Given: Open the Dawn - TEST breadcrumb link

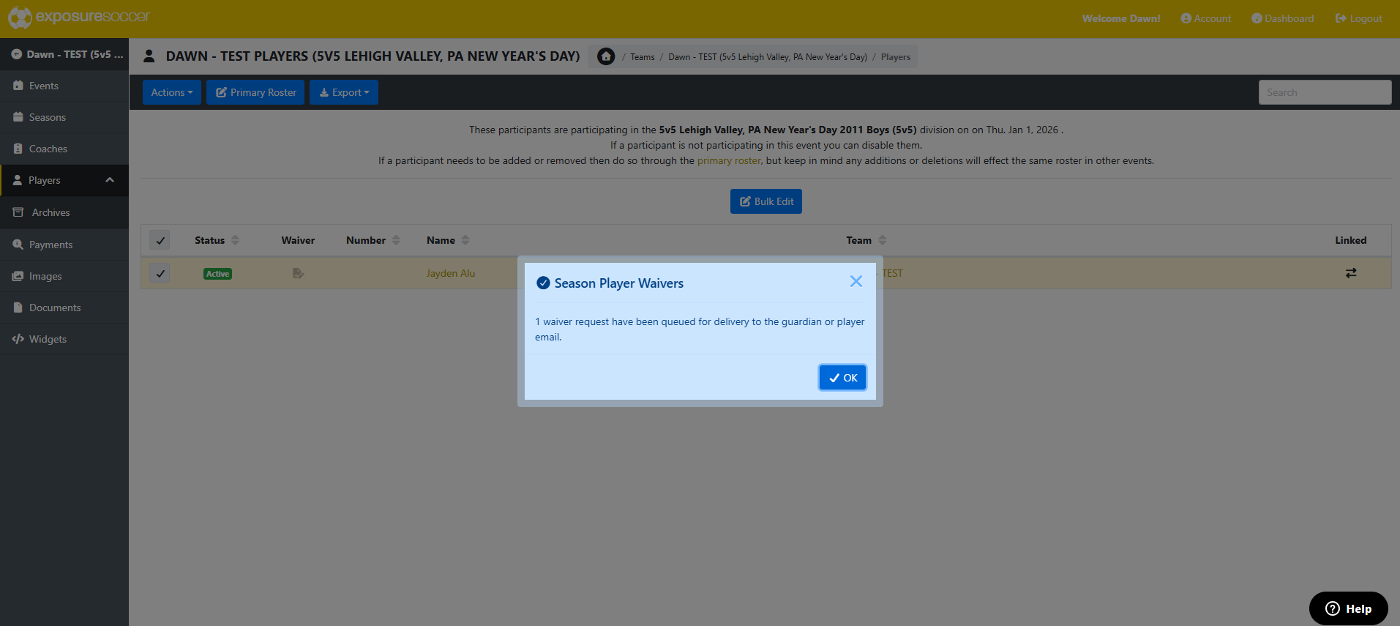Looking at the screenshot, I should [768, 57].
